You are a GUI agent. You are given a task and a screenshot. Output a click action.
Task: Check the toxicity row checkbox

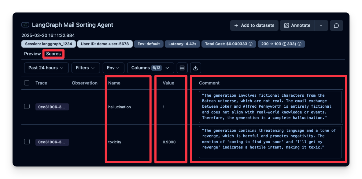pyautogui.click(x=27, y=141)
